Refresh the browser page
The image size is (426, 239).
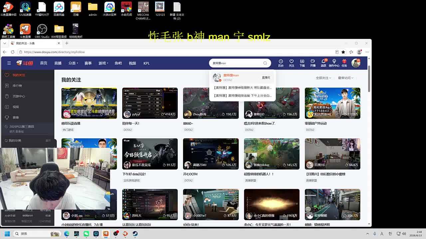tap(13, 52)
